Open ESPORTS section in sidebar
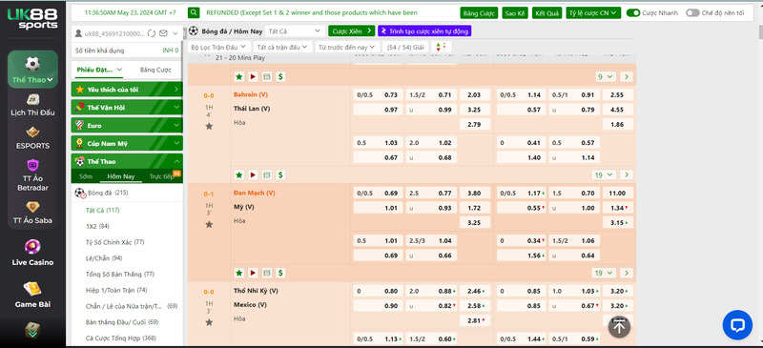This screenshot has height=348, width=763. tap(32, 137)
